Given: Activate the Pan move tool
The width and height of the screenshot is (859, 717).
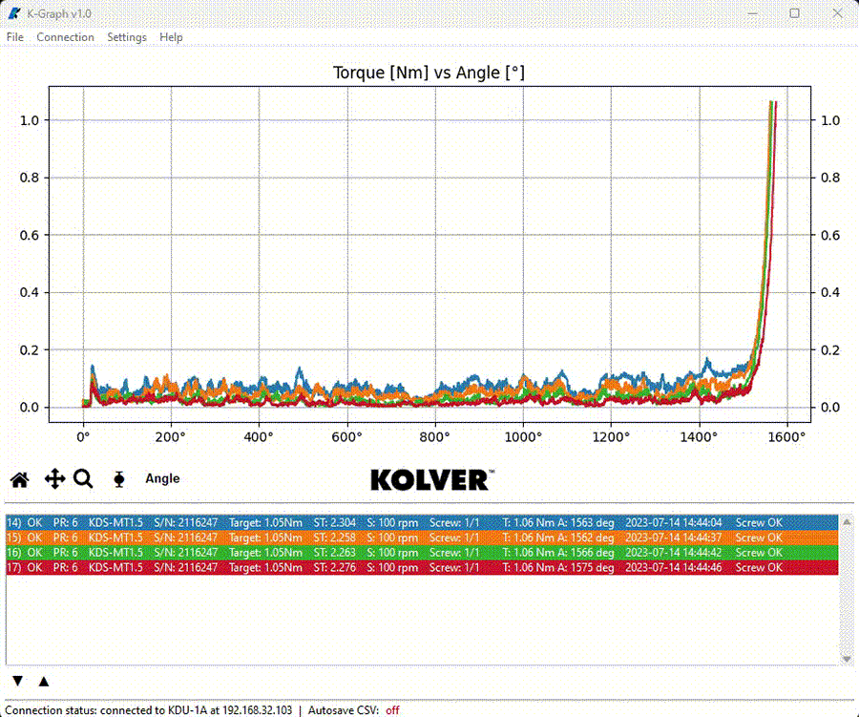Looking at the screenshot, I should (54, 479).
